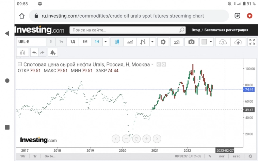Image resolution: width=258 pixels, height=161 pixels.
Task: Collapse the Urals chart legend
Action: [20, 64]
